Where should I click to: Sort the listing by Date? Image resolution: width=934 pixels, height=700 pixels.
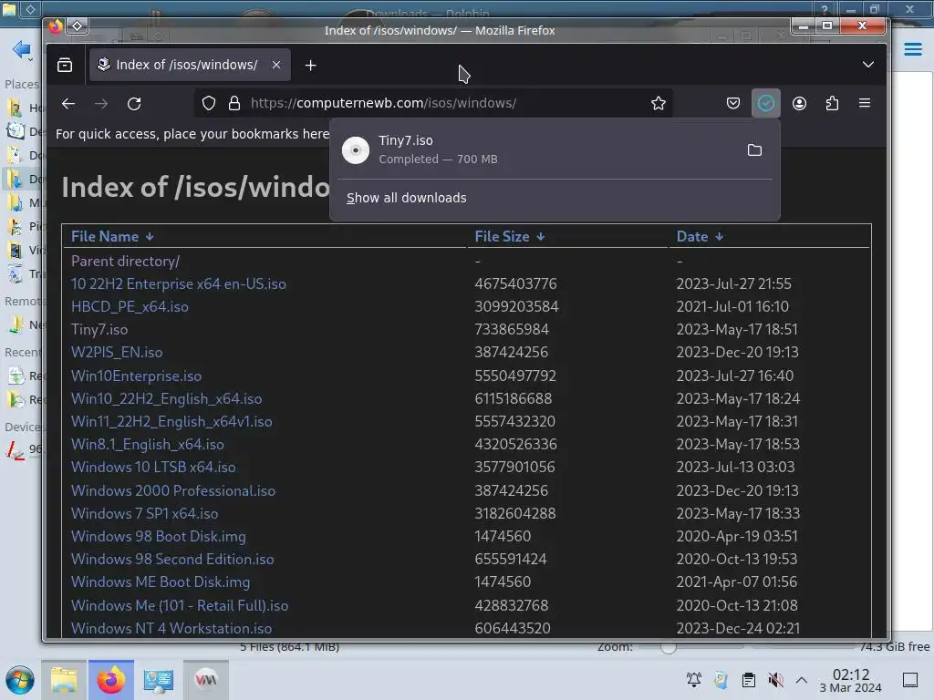pos(700,236)
